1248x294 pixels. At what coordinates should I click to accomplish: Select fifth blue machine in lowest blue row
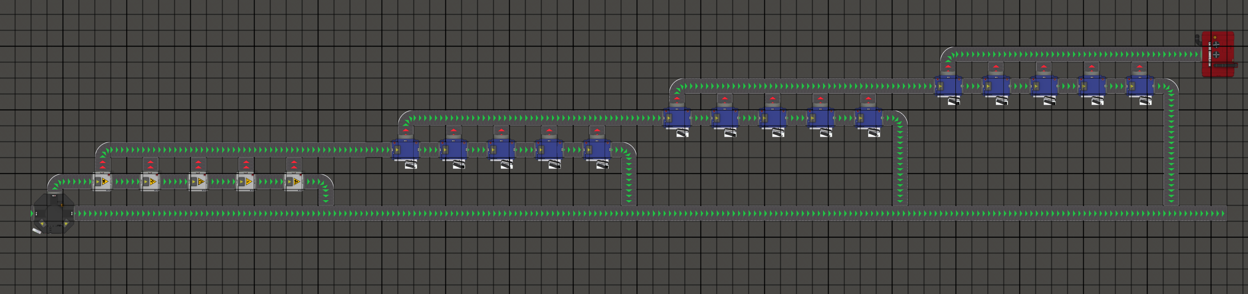597,149
